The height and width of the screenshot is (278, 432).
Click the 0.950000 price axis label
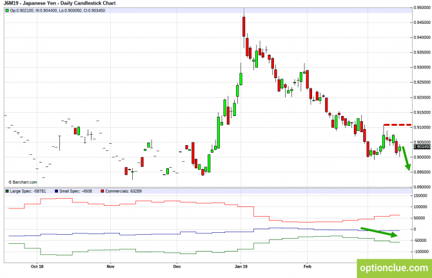(x=422, y=8)
